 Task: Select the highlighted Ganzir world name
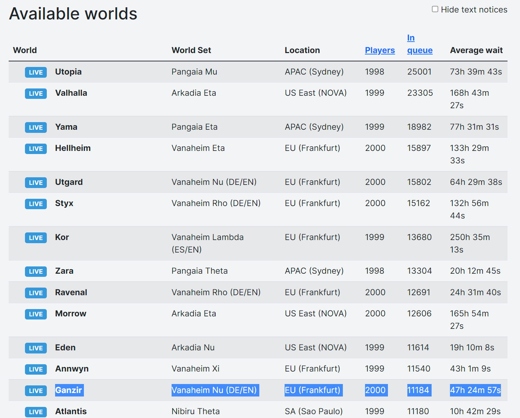[69, 390]
